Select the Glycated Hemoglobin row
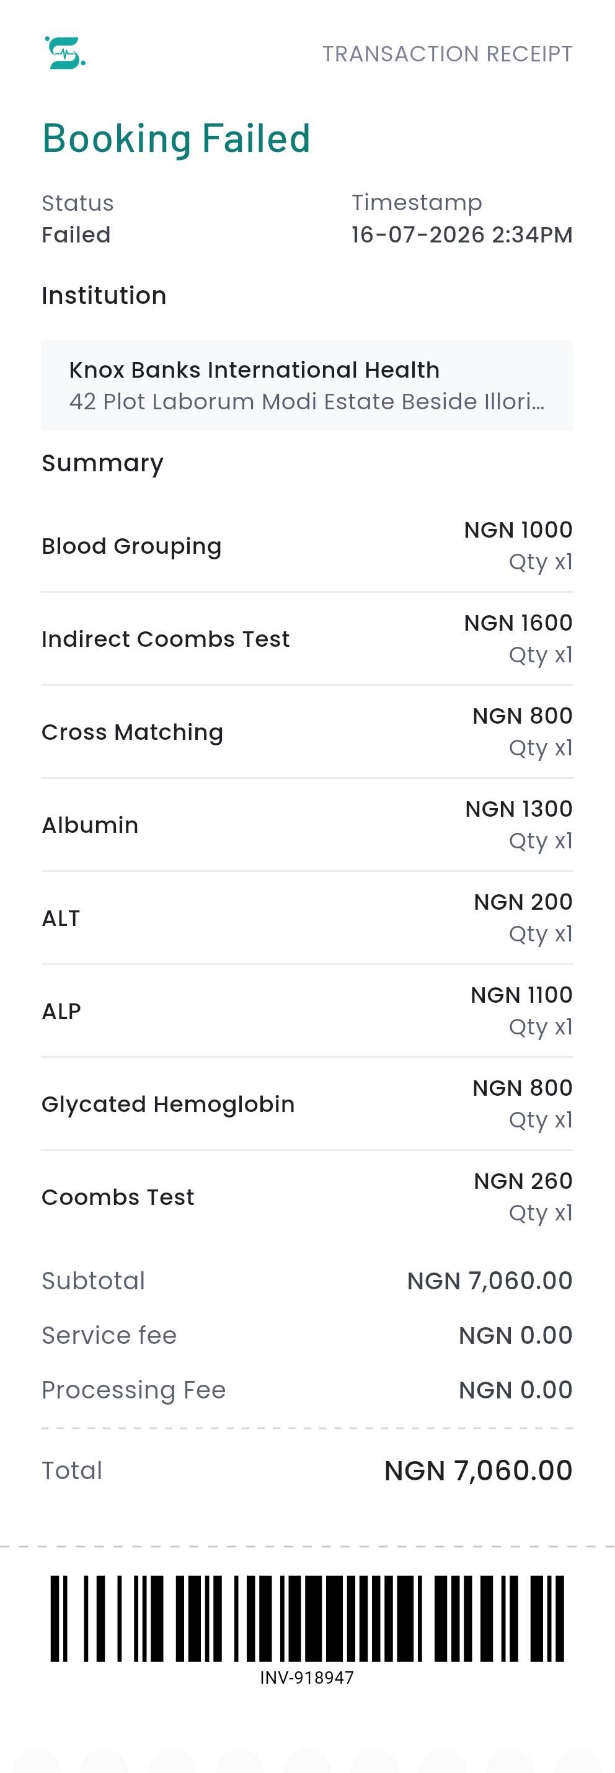 click(307, 1103)
